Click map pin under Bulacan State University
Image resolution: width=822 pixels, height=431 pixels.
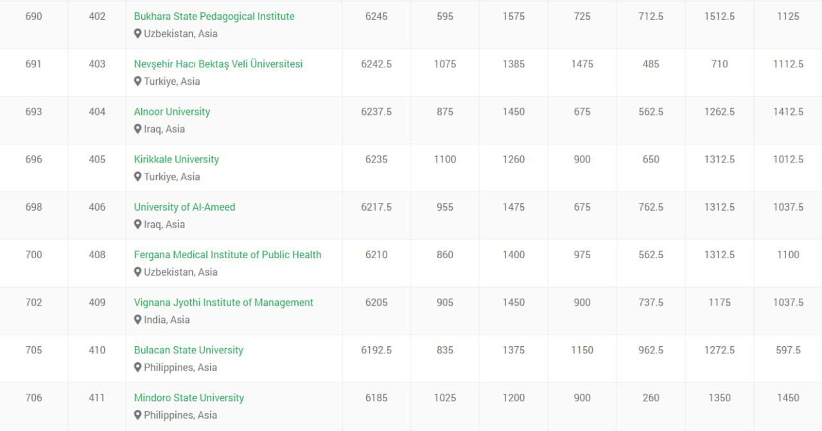point(137,367)
